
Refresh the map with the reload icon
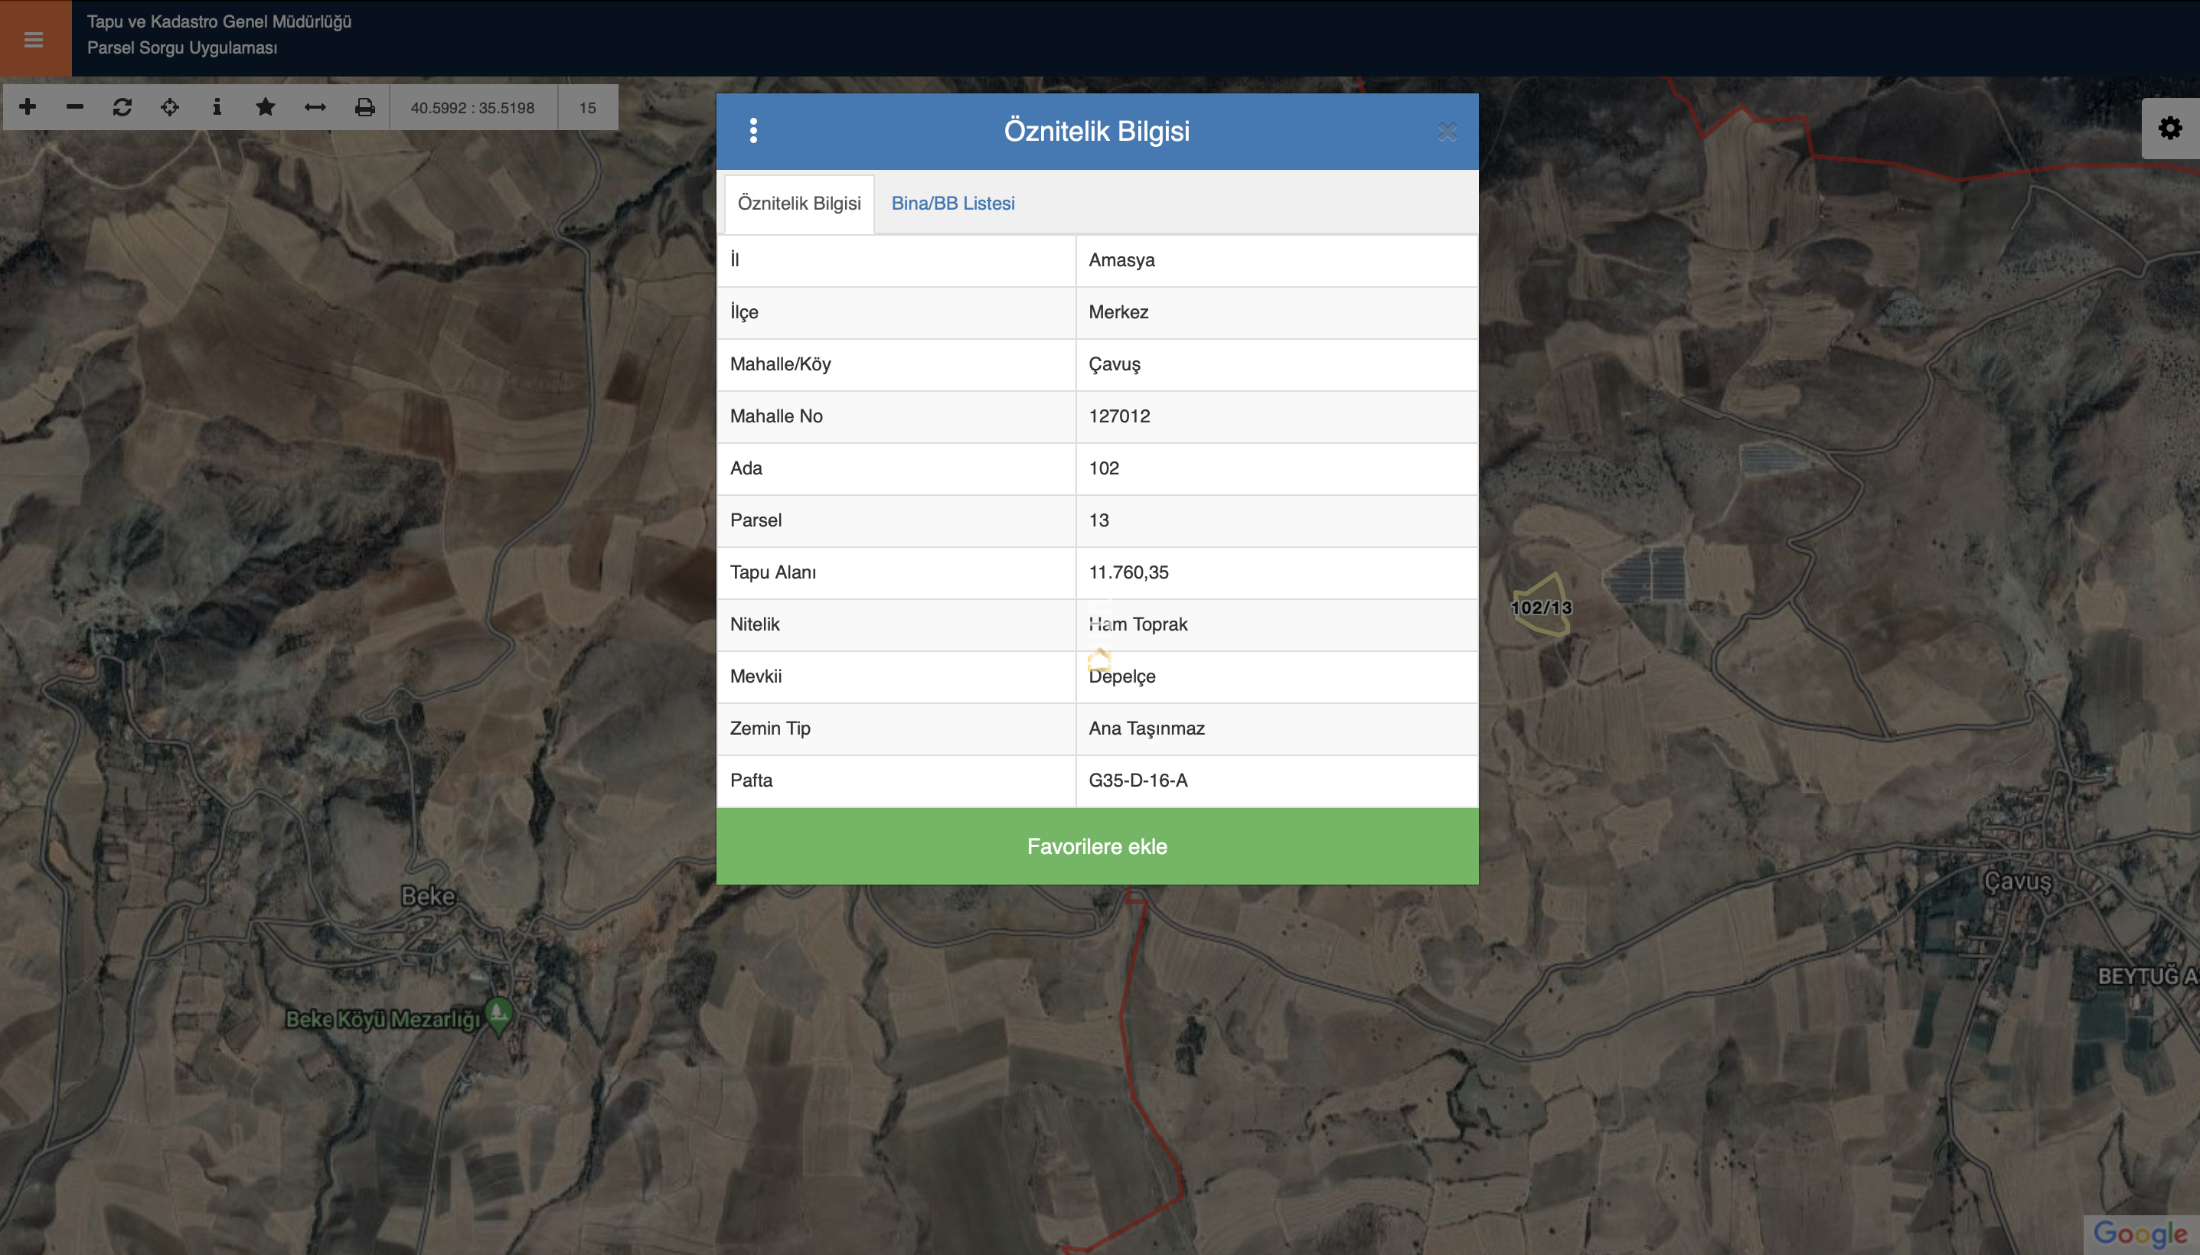122,107
